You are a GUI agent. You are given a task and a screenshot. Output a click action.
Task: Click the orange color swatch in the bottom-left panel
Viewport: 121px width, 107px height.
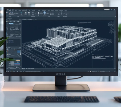(18, 61)
